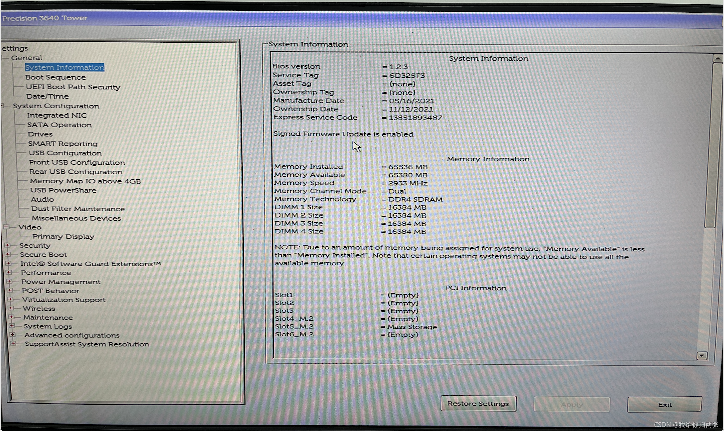Click the Restore Settings button
The height and width of the screenshot is (431, 724).
point(478,404)
